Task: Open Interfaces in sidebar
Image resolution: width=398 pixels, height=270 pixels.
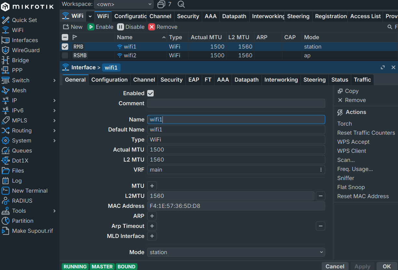Action: click(x=20, y=40)
